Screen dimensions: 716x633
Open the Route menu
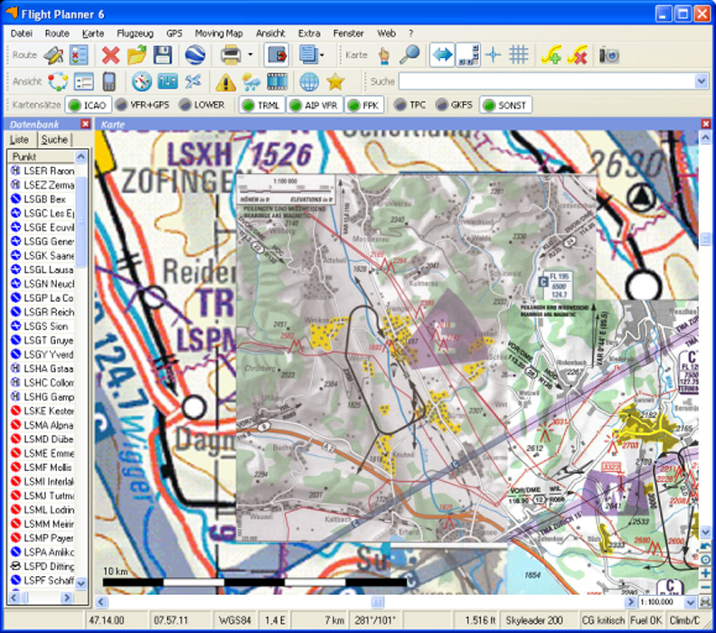(57, 33)
